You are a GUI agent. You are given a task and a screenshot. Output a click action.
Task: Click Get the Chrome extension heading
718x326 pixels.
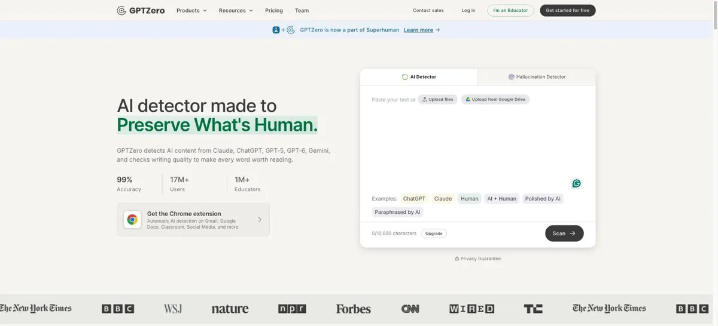184,214
